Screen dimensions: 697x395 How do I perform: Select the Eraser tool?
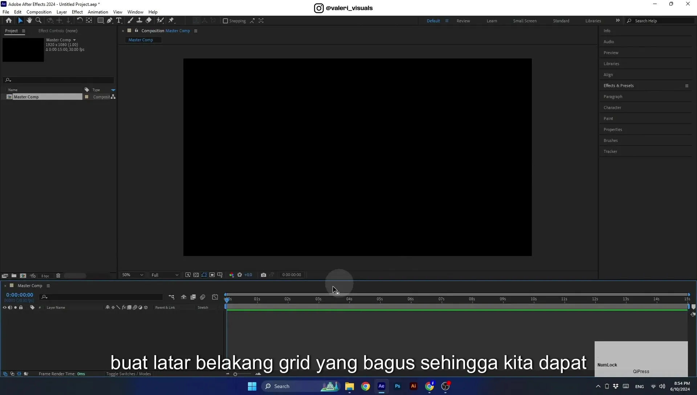tap(148, 21)
